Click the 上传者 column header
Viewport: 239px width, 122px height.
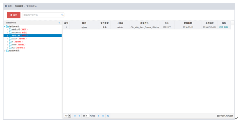[x=120, y=23]
